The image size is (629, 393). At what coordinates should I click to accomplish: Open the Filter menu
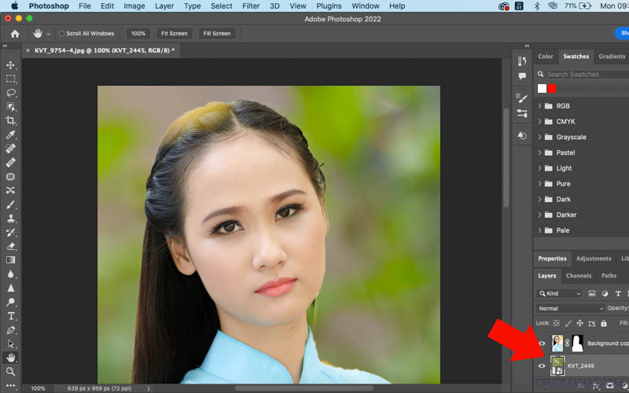(251, 6)
